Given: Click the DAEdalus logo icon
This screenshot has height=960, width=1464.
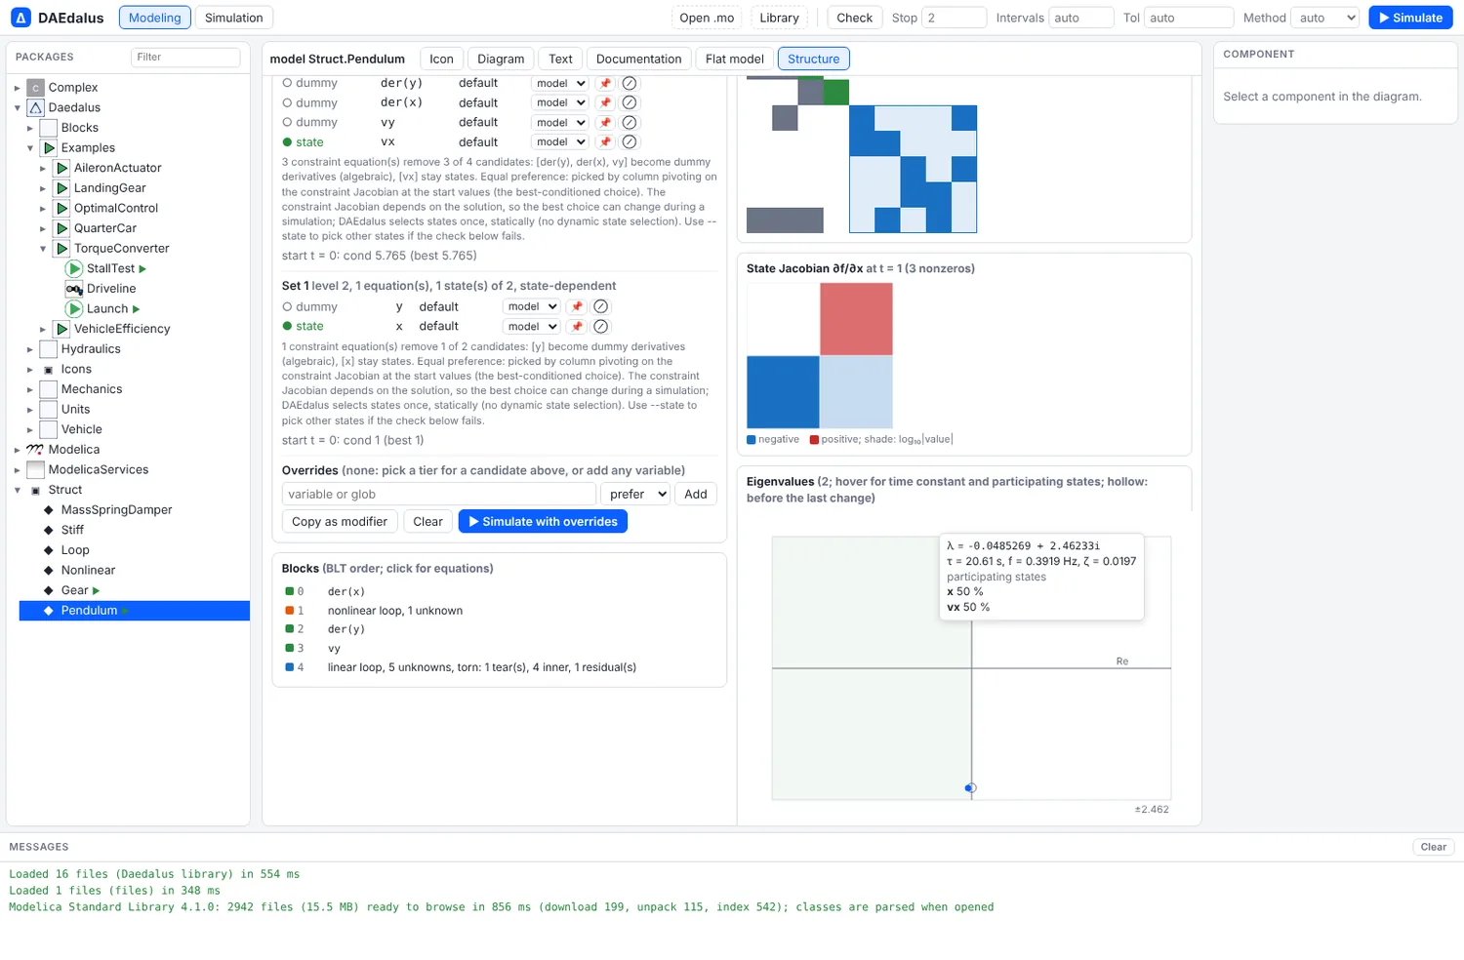Looking at the screenshot, I should click(20, 18).
